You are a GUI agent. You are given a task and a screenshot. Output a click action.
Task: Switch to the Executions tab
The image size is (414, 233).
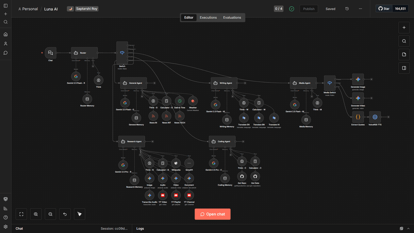pyautogui.click(x=208, y=18)
